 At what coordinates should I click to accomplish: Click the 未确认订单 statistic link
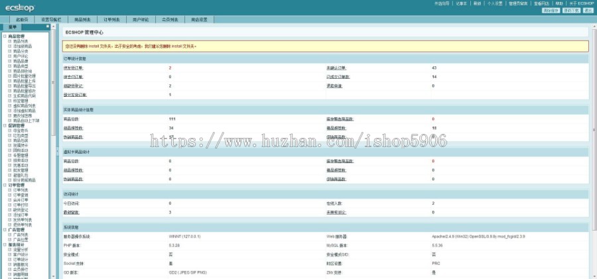coord(336,68)
